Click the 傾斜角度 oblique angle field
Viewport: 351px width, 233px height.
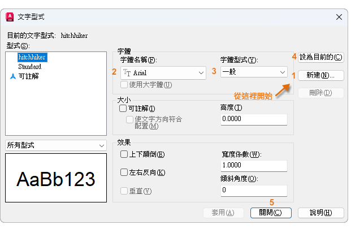pyautogui.click(x=253, y=190)
